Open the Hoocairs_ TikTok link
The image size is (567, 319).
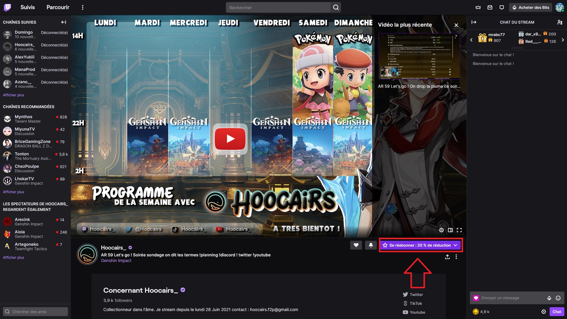(413, 303)
